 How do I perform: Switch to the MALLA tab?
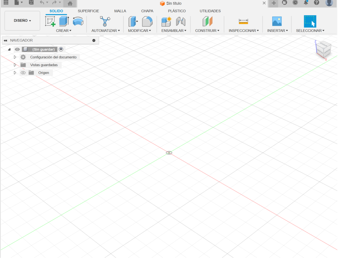[x=120, y=11]
